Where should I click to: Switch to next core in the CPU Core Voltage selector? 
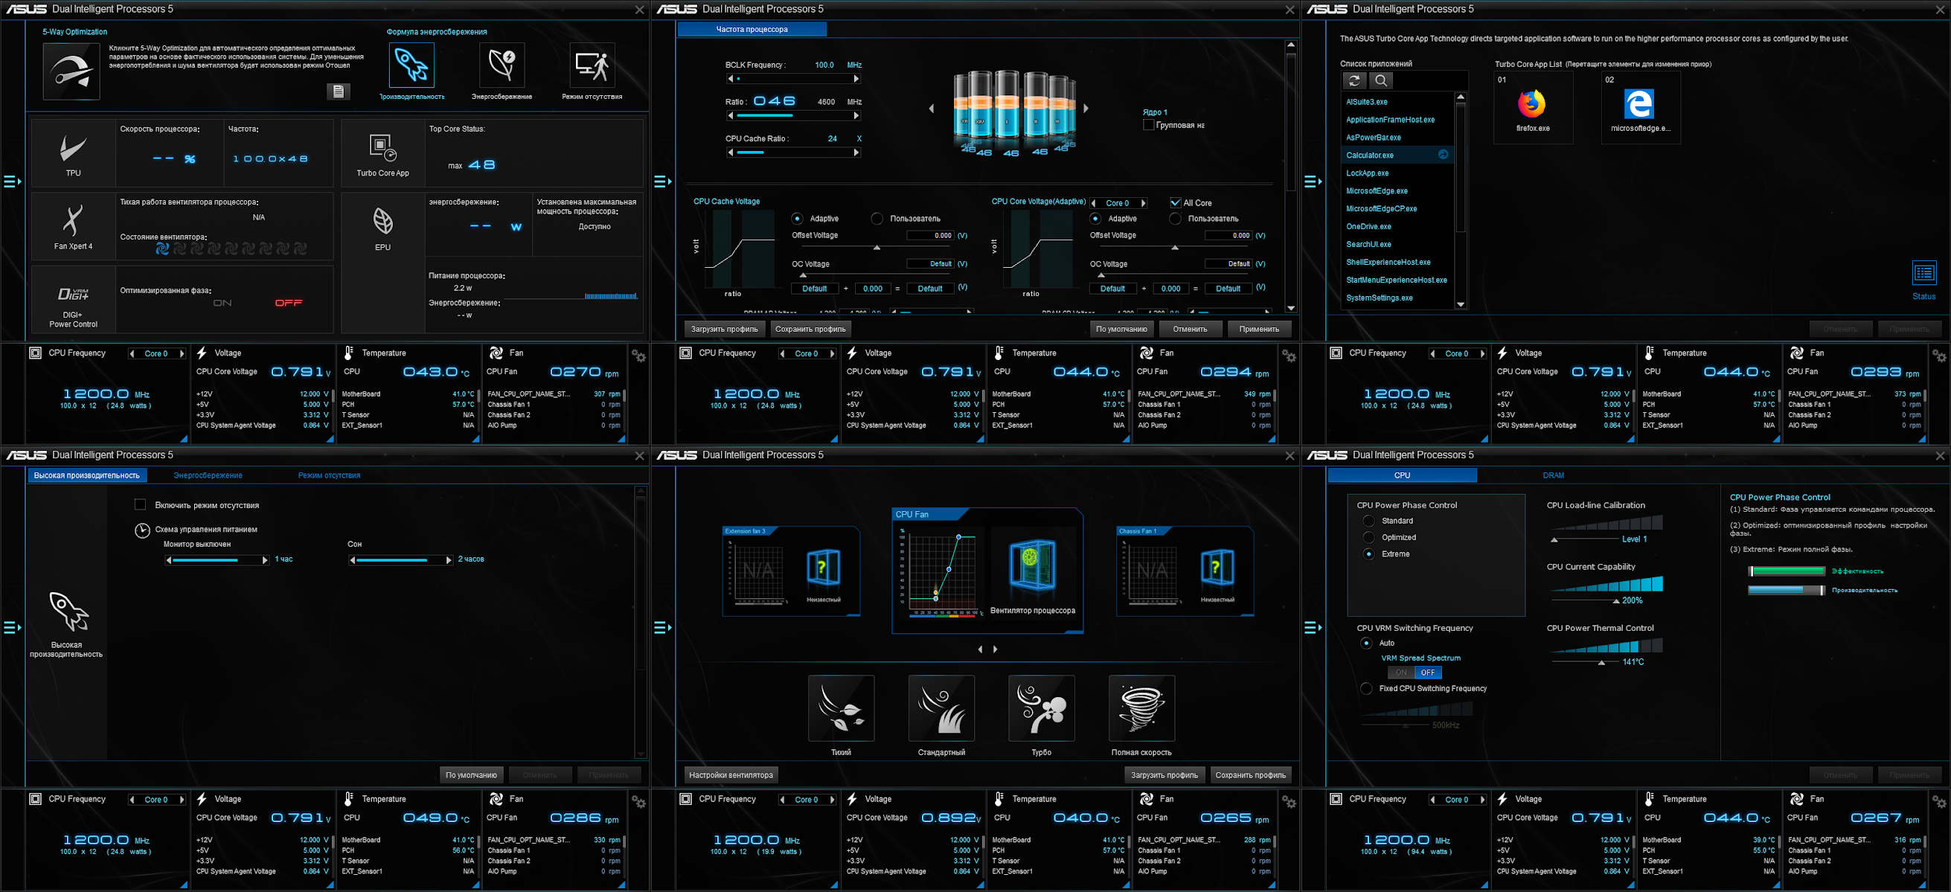1144,203
